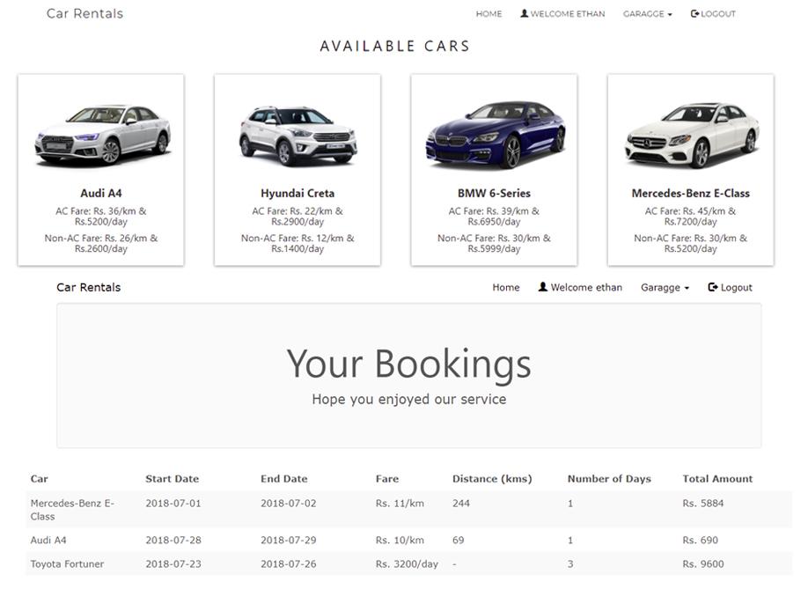Click distance value 69
The height and width of the screenshot is (589, 801).
click(459, 540)
